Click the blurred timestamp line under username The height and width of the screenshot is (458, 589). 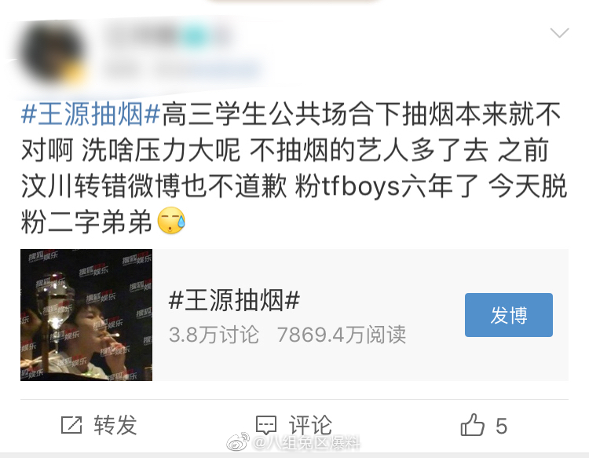(182, 70)
